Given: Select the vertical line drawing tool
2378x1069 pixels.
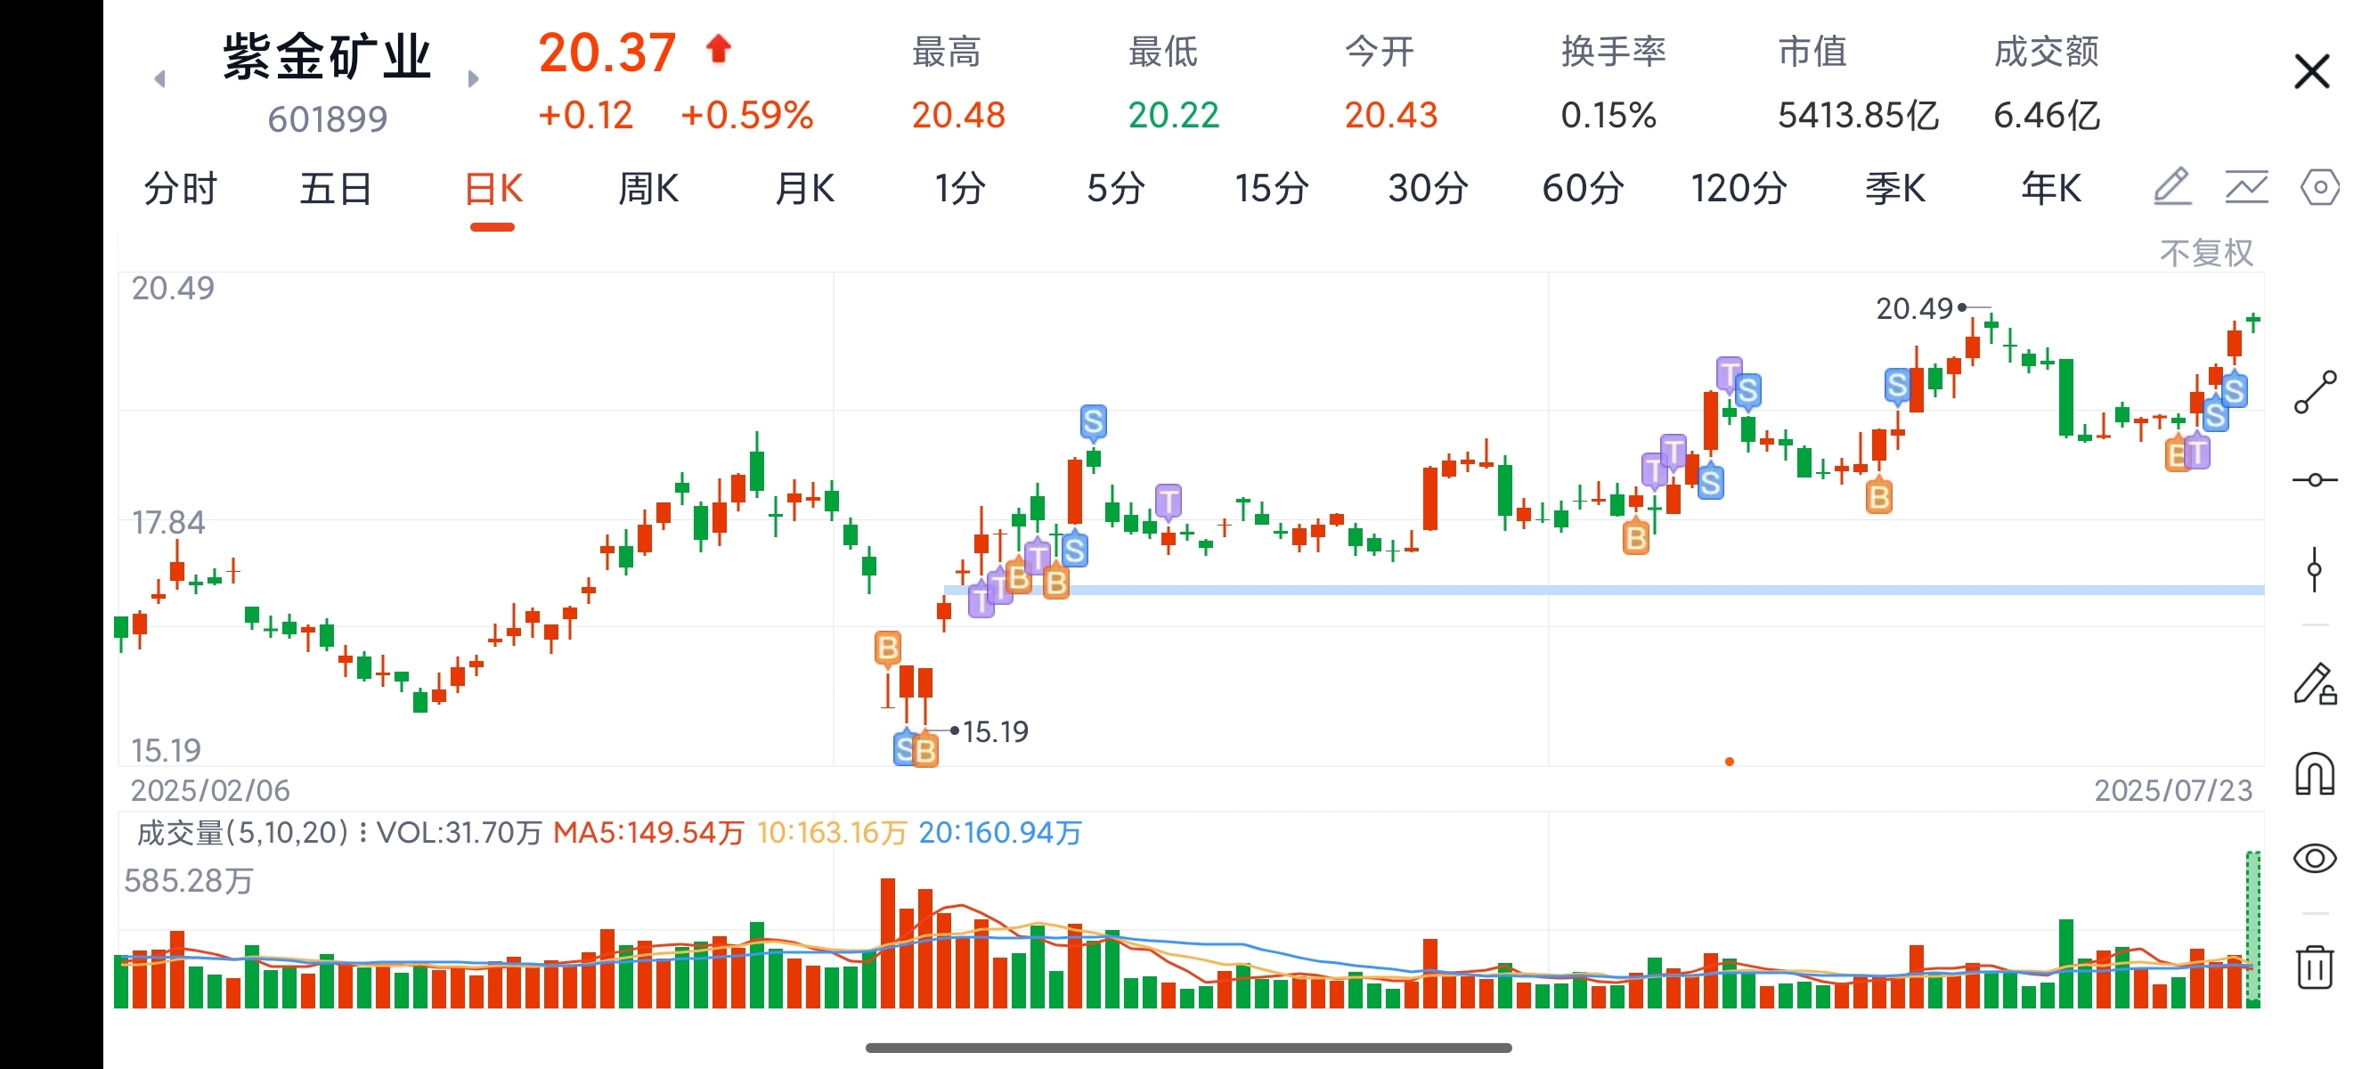Looking at the screenshot, I should 2314,569.
